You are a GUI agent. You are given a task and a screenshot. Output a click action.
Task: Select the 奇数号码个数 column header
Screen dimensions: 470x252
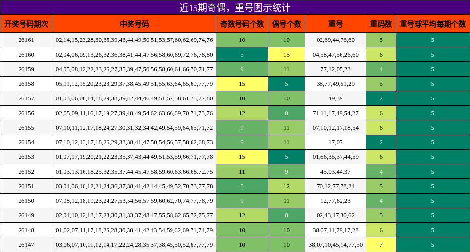242,24
